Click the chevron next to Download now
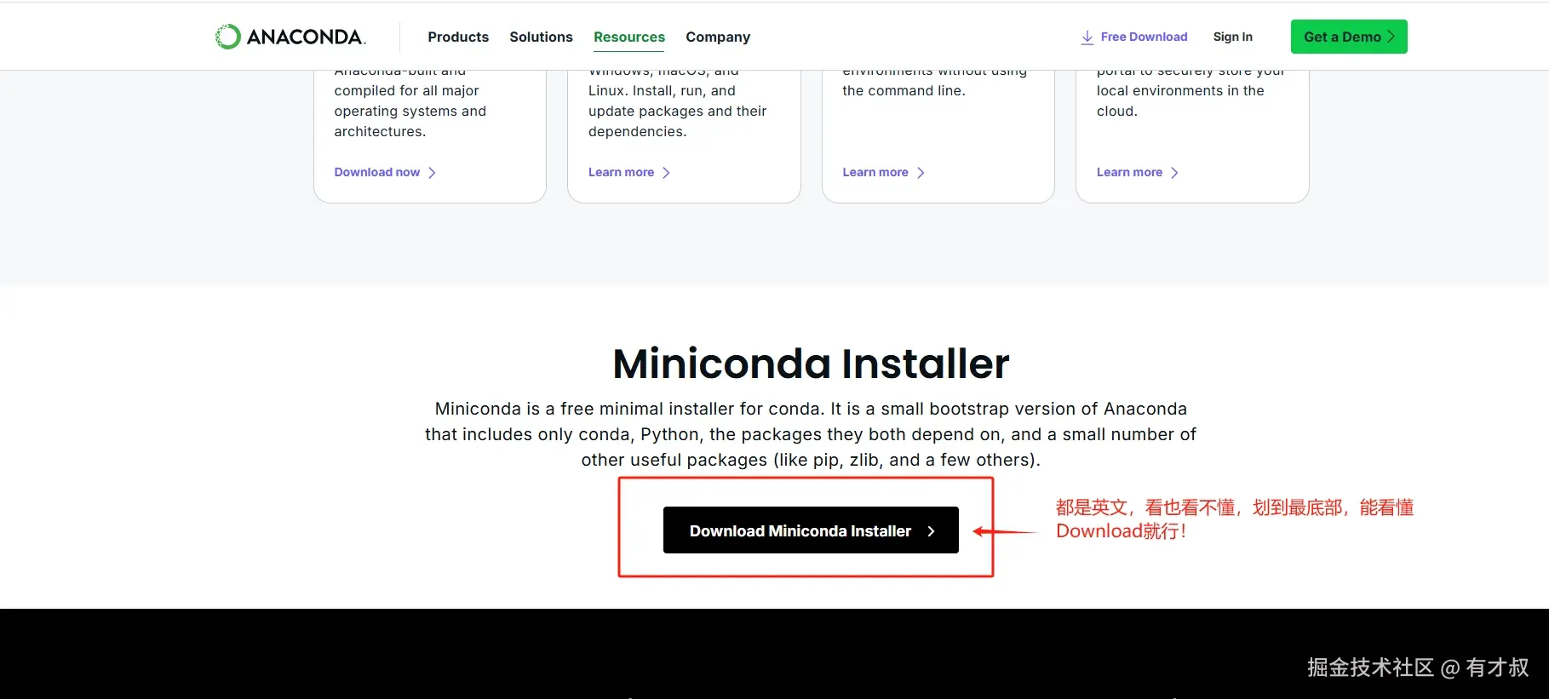This screenshot has height=699, width=1549. point(432,173)
